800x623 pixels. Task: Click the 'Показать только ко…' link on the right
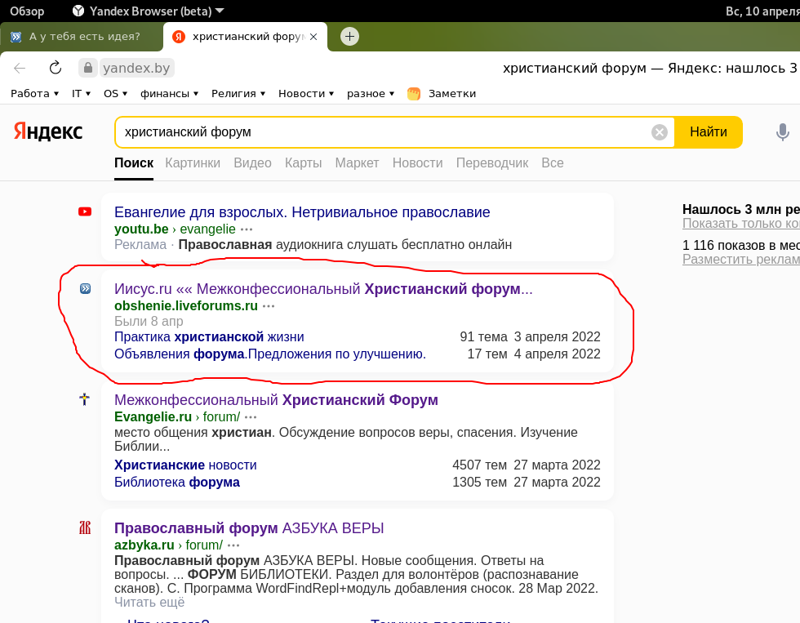741,224
